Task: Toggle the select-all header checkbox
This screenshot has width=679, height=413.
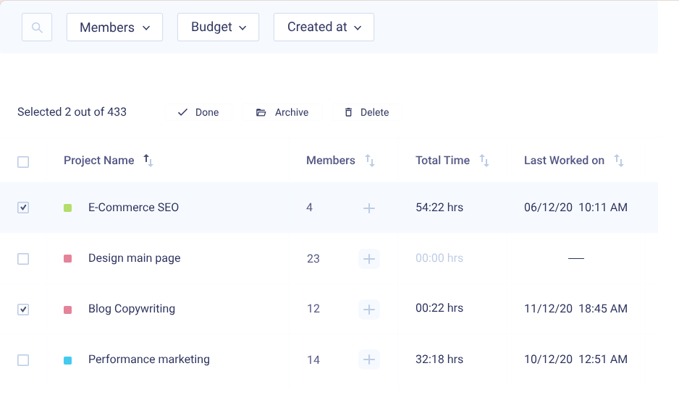Action: pyautogui.click(x=23, y=162)
